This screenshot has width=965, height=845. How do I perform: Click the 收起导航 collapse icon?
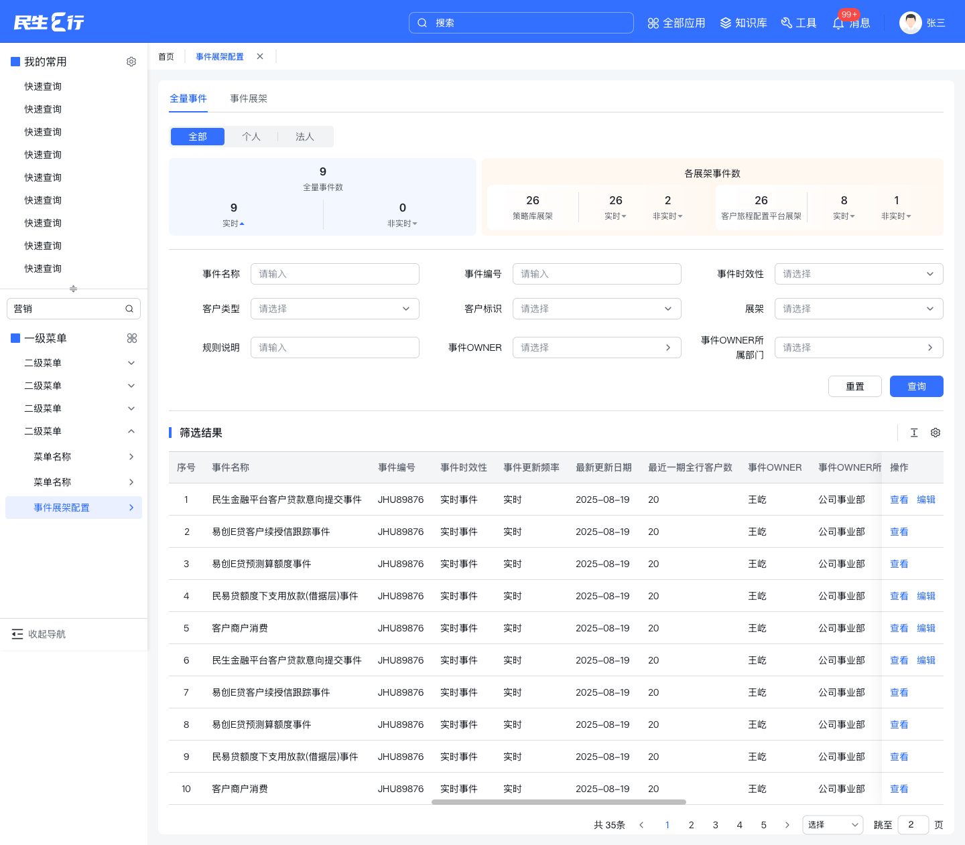[17, 634]
